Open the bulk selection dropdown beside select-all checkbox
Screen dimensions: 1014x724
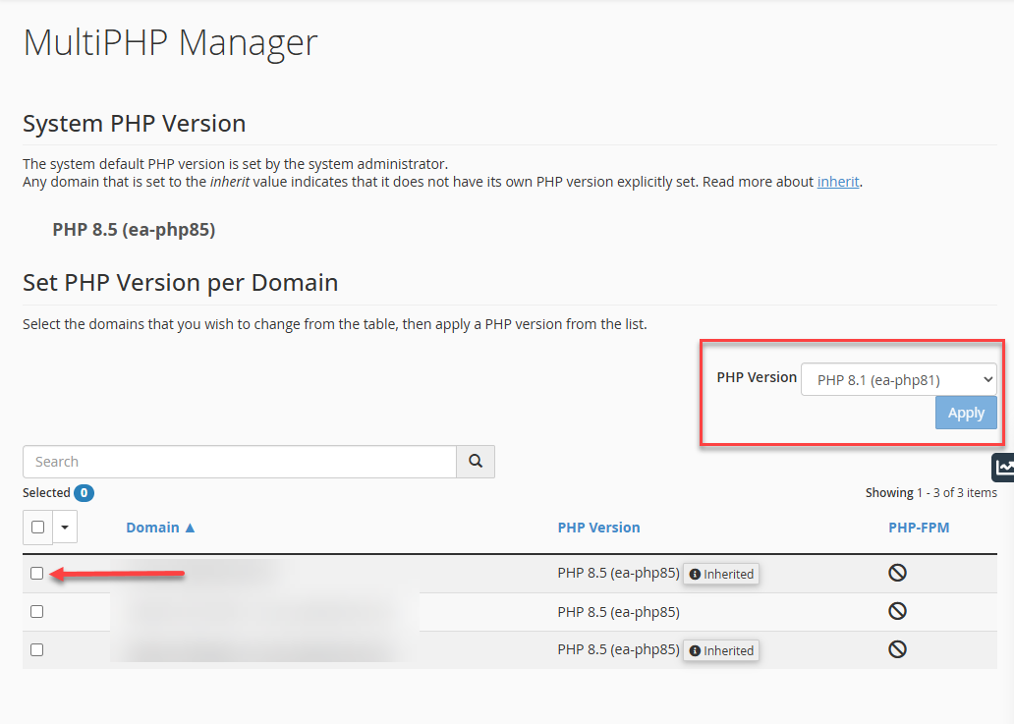pyautogui.click(x=64, y=527)
